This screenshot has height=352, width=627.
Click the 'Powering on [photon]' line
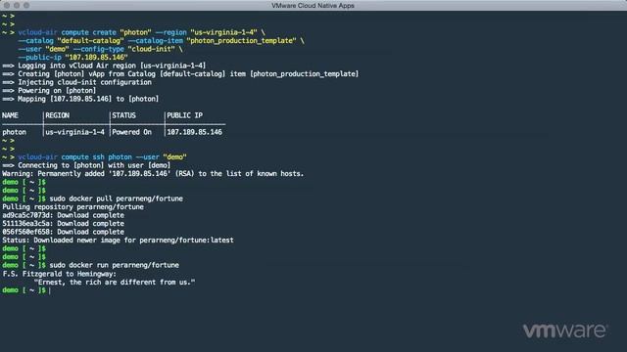point(49,91)
